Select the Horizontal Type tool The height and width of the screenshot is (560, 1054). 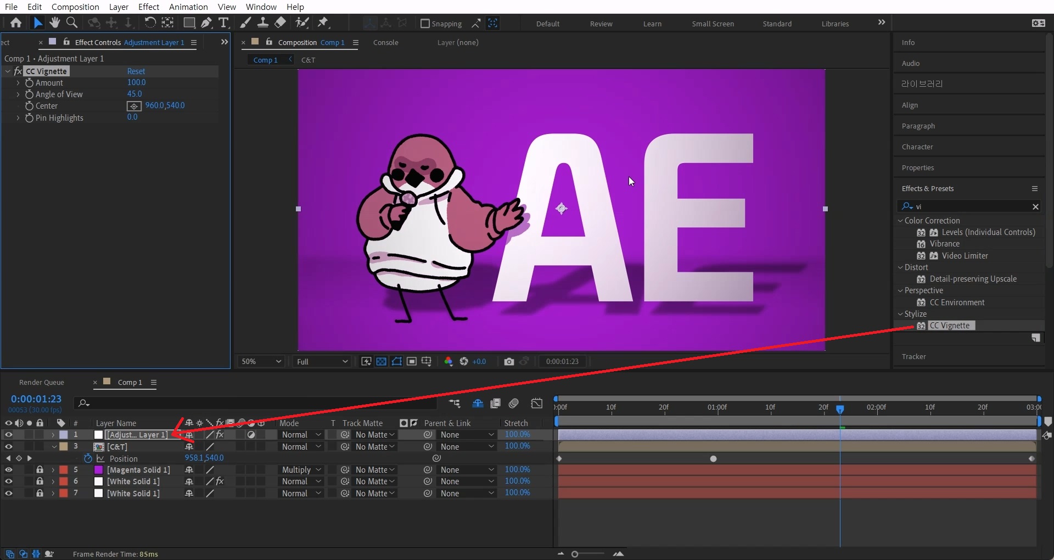pyautogui.click(x=223, y=23)
